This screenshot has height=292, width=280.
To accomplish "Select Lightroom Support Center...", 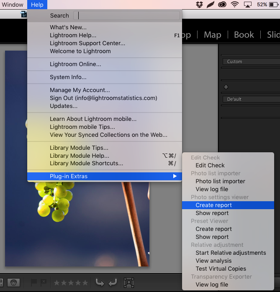I will [105, 43].
